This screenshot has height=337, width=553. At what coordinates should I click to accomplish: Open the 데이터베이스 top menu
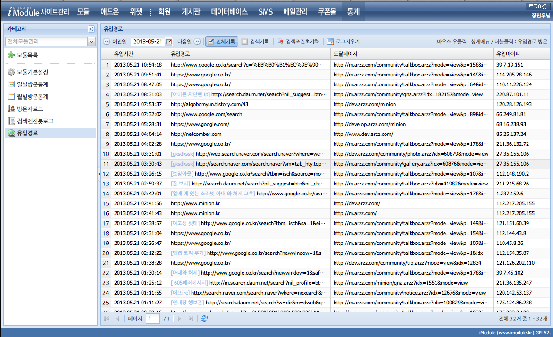point(229,12)
